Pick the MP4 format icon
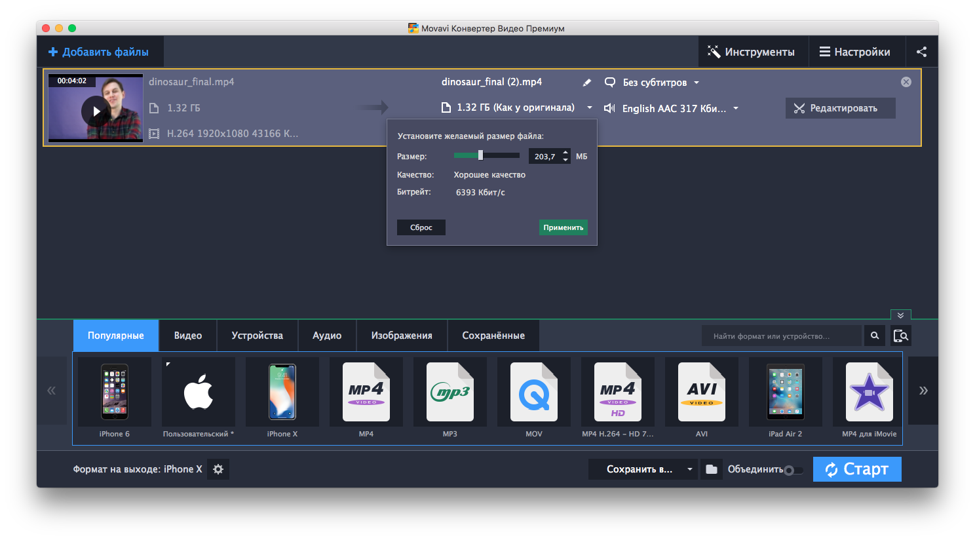The width and height of the screenshot is (975, 540). pos(366,392)
